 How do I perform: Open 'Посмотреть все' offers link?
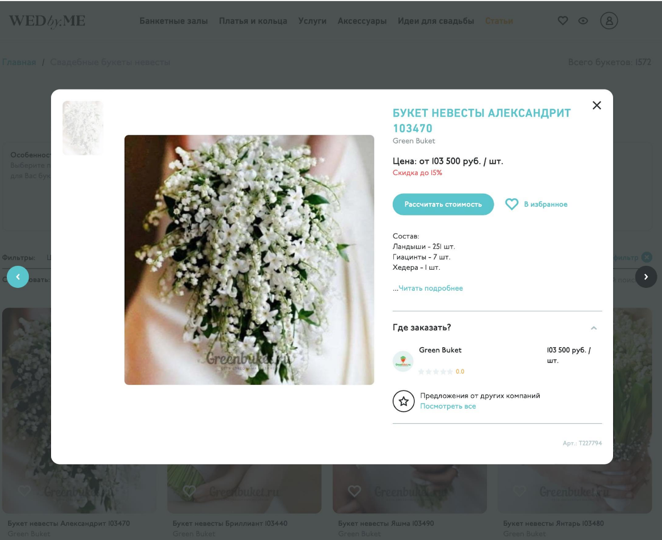pyautogui.click(x=448, y=406)
